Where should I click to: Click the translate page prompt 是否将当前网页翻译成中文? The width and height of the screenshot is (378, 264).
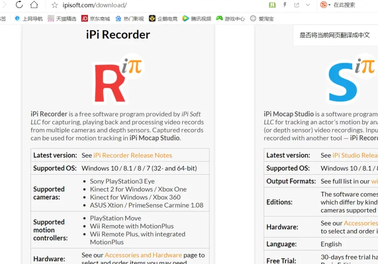pos(335,35)
